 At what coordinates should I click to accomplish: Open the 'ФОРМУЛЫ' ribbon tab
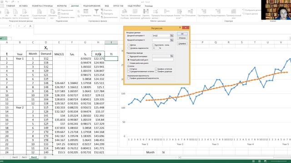(62, 6)
